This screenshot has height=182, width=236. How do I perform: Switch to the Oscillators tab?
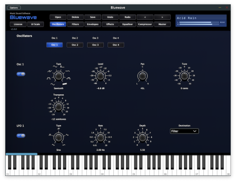(x=58, y=24)
